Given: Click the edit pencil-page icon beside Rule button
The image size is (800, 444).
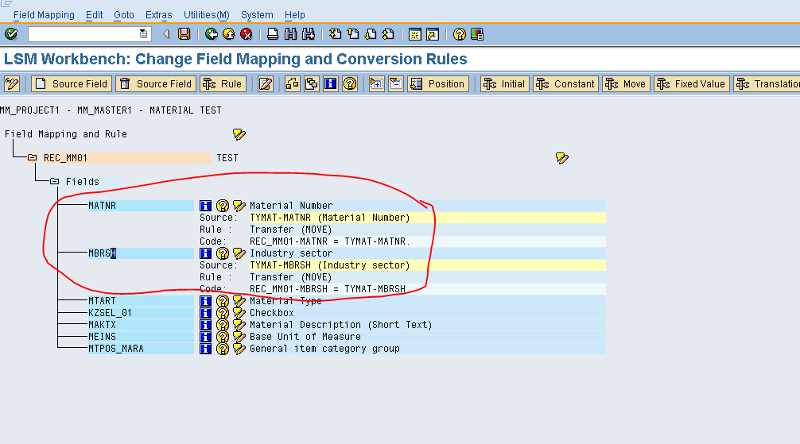Looking at the screenshot, I should (x=266, y=83).
